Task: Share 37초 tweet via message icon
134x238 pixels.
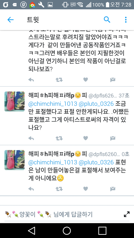Action: pyautogui.click(x=113, y=138)
